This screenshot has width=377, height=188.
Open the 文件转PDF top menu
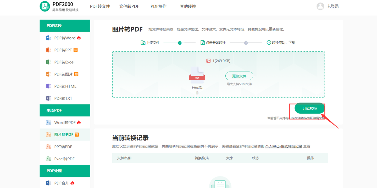pos(129,6)
